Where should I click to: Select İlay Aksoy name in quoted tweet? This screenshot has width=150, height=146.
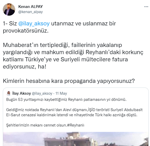click(22, 93)
